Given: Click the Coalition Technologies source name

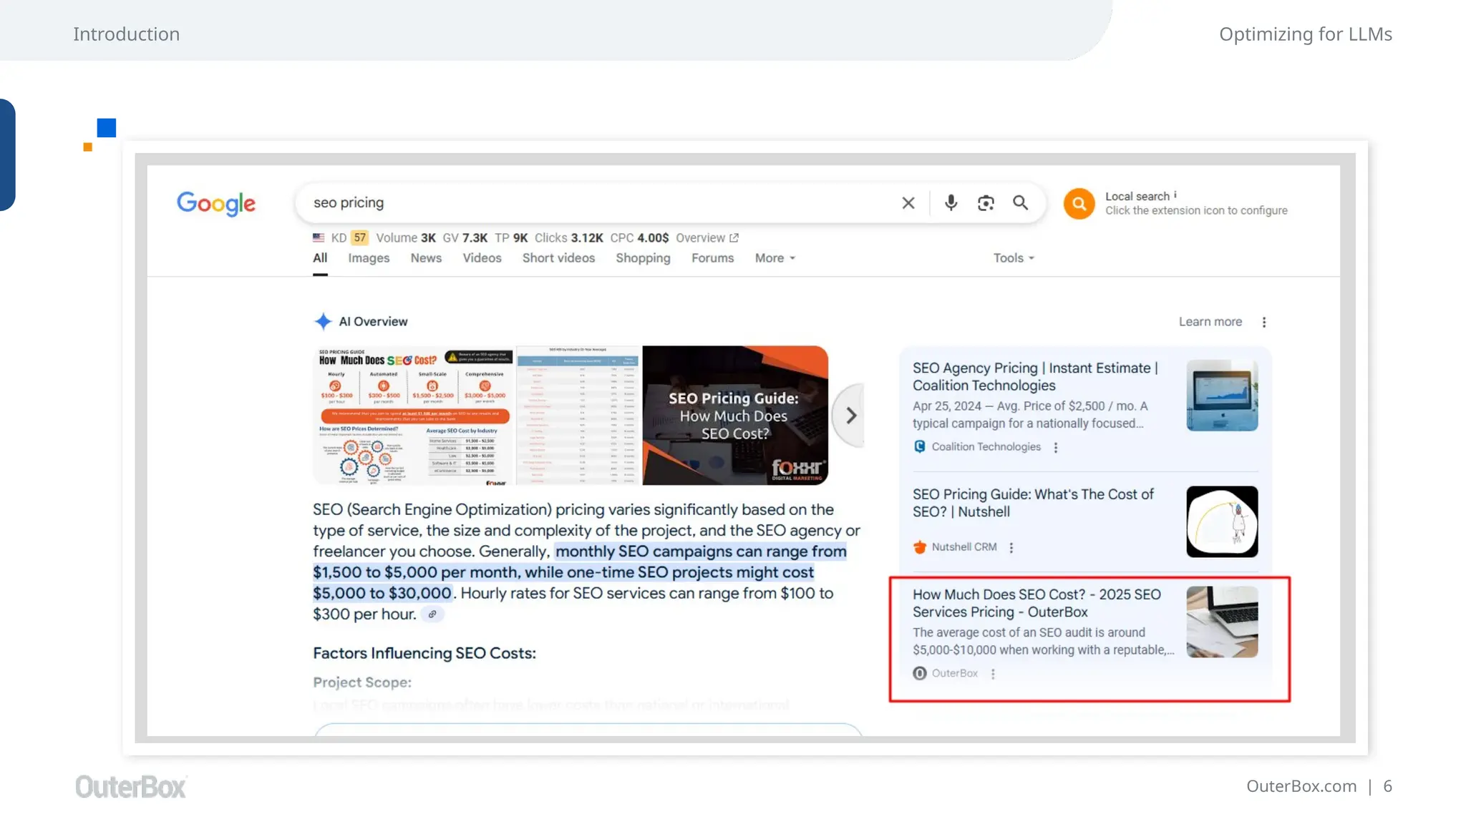Looking at the screenshot, I should pyautogui.click(x=986, y=447).
